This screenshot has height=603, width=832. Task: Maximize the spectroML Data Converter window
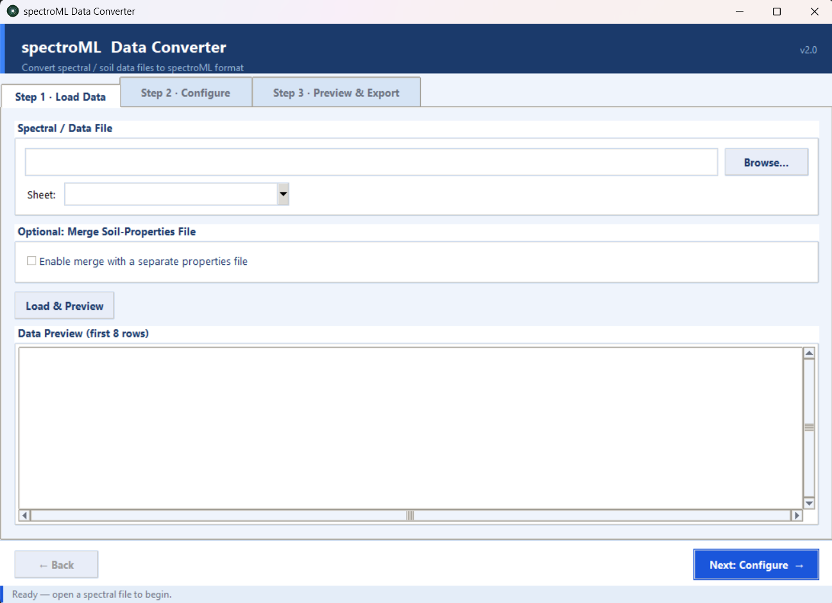[x=777, y=12]
